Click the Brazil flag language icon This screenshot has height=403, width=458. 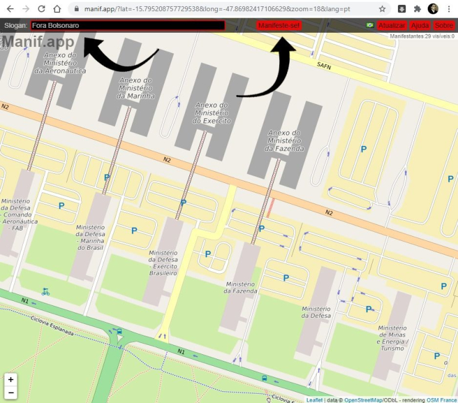[x=370, y=25]
